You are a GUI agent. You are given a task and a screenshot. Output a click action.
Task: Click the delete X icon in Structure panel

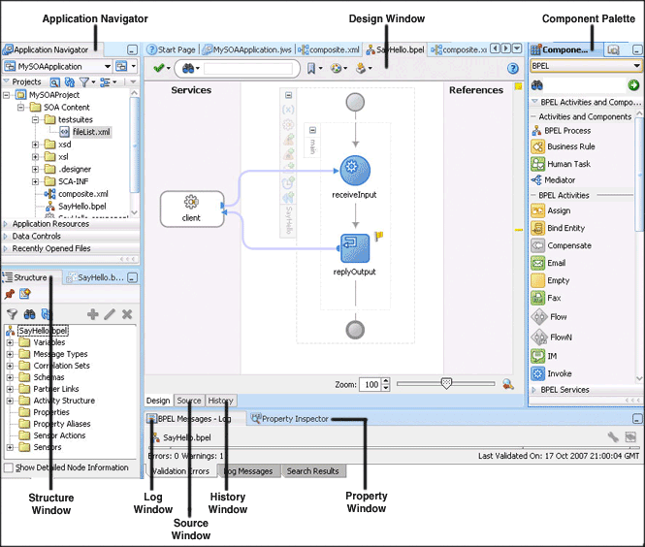coord(127,314)
